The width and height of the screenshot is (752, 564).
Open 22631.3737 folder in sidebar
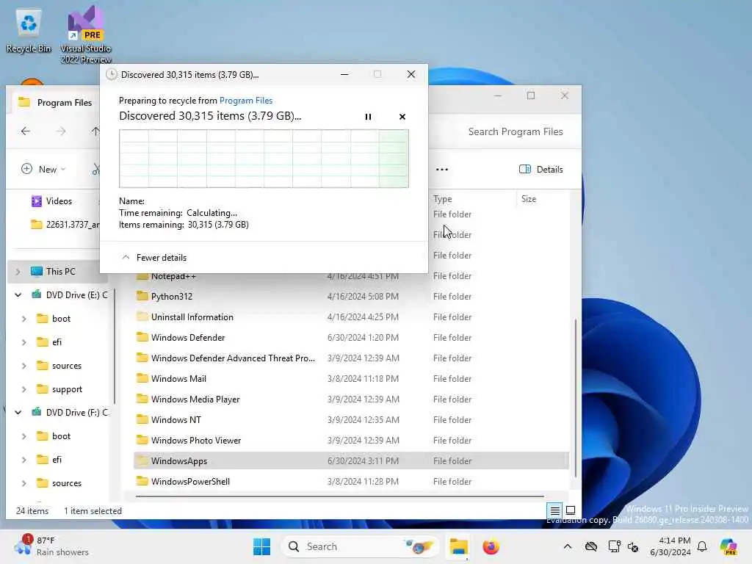[65, 225]
